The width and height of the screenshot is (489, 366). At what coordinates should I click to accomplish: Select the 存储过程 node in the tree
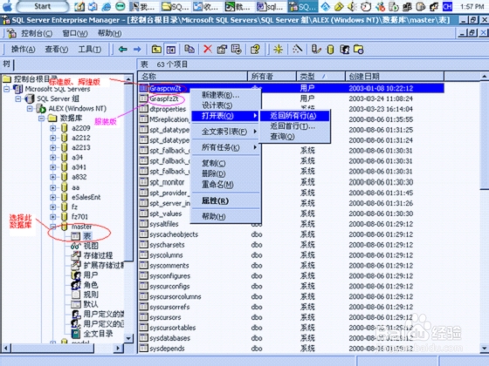pyautogui.click(x=98, y=255)
